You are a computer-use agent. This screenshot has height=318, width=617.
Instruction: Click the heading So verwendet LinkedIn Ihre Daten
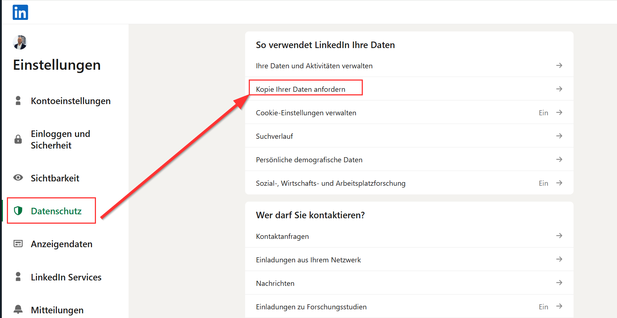[325, 45]
